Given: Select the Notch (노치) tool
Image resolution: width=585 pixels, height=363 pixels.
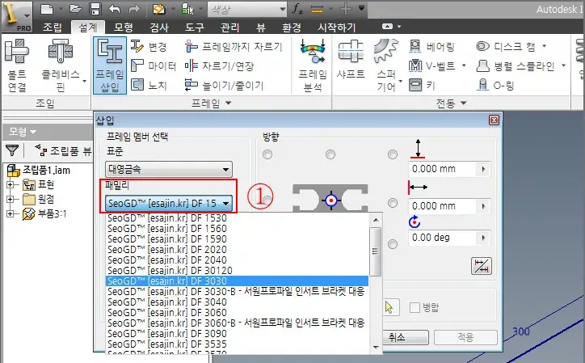Looking at the screenshot, I should 149,85.
